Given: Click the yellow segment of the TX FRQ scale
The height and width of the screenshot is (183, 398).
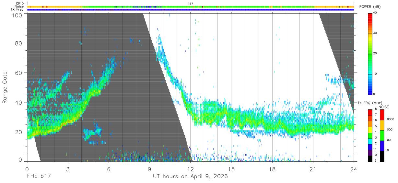Looking at the screenshot, I should 370,130.
